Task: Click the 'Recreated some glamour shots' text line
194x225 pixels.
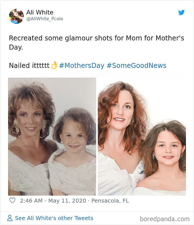Action: pos(96,38)
